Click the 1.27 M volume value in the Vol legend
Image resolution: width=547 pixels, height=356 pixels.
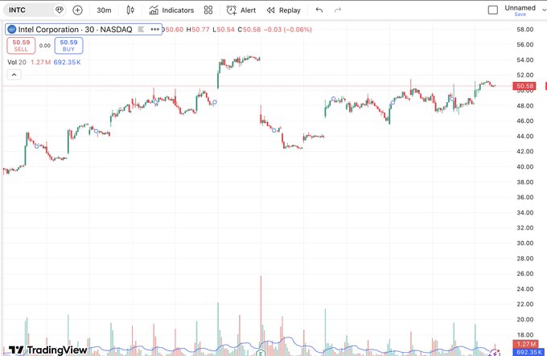[x=40, y=63]
